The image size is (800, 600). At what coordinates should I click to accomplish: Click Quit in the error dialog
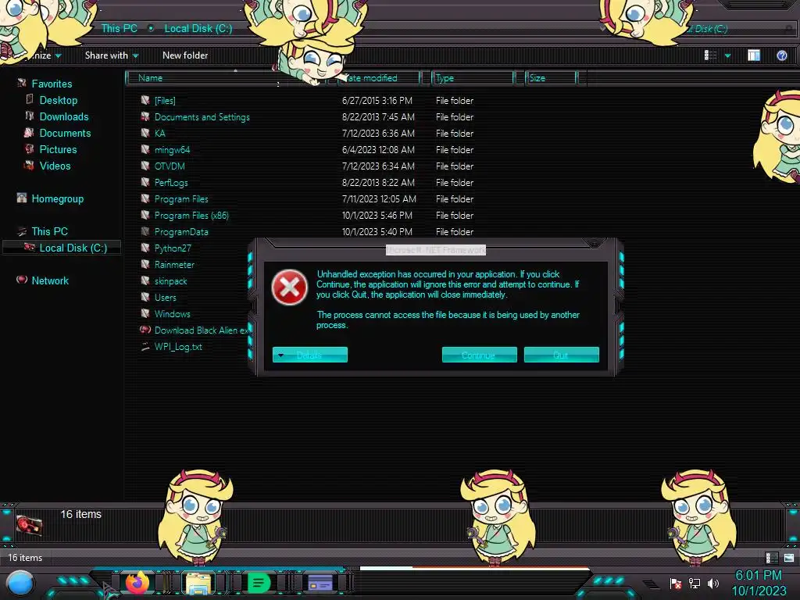561,355
